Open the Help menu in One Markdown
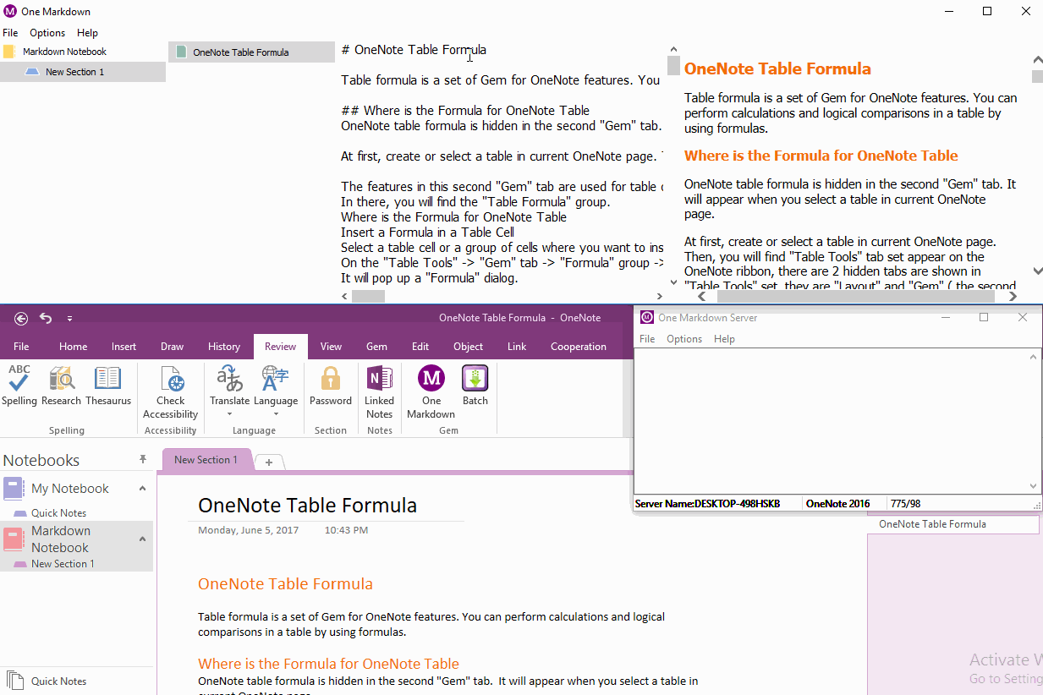Image resolution: width=1043 pixels, height=695 pixels. click(87, 33)
